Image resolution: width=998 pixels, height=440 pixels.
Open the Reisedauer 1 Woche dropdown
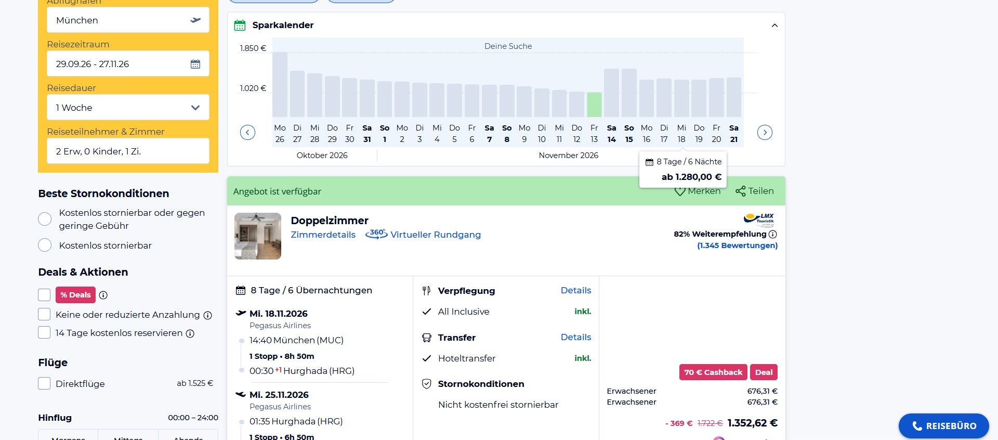[128, 107]
